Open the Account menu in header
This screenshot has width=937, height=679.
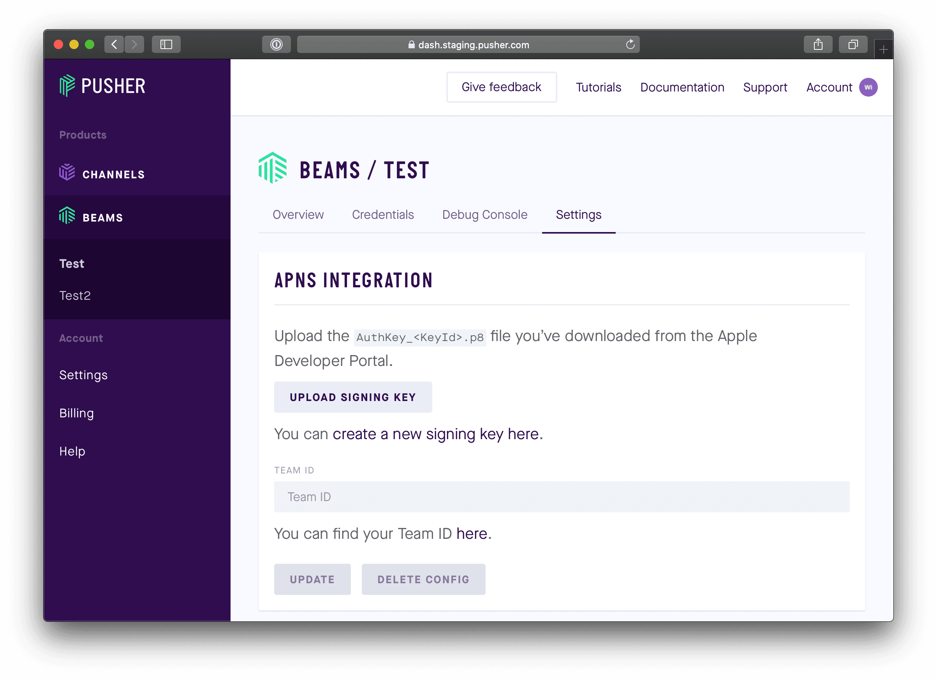829,87
